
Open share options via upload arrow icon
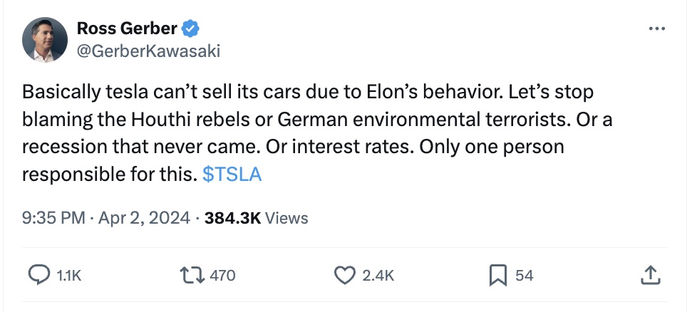[x=649, y=275]
